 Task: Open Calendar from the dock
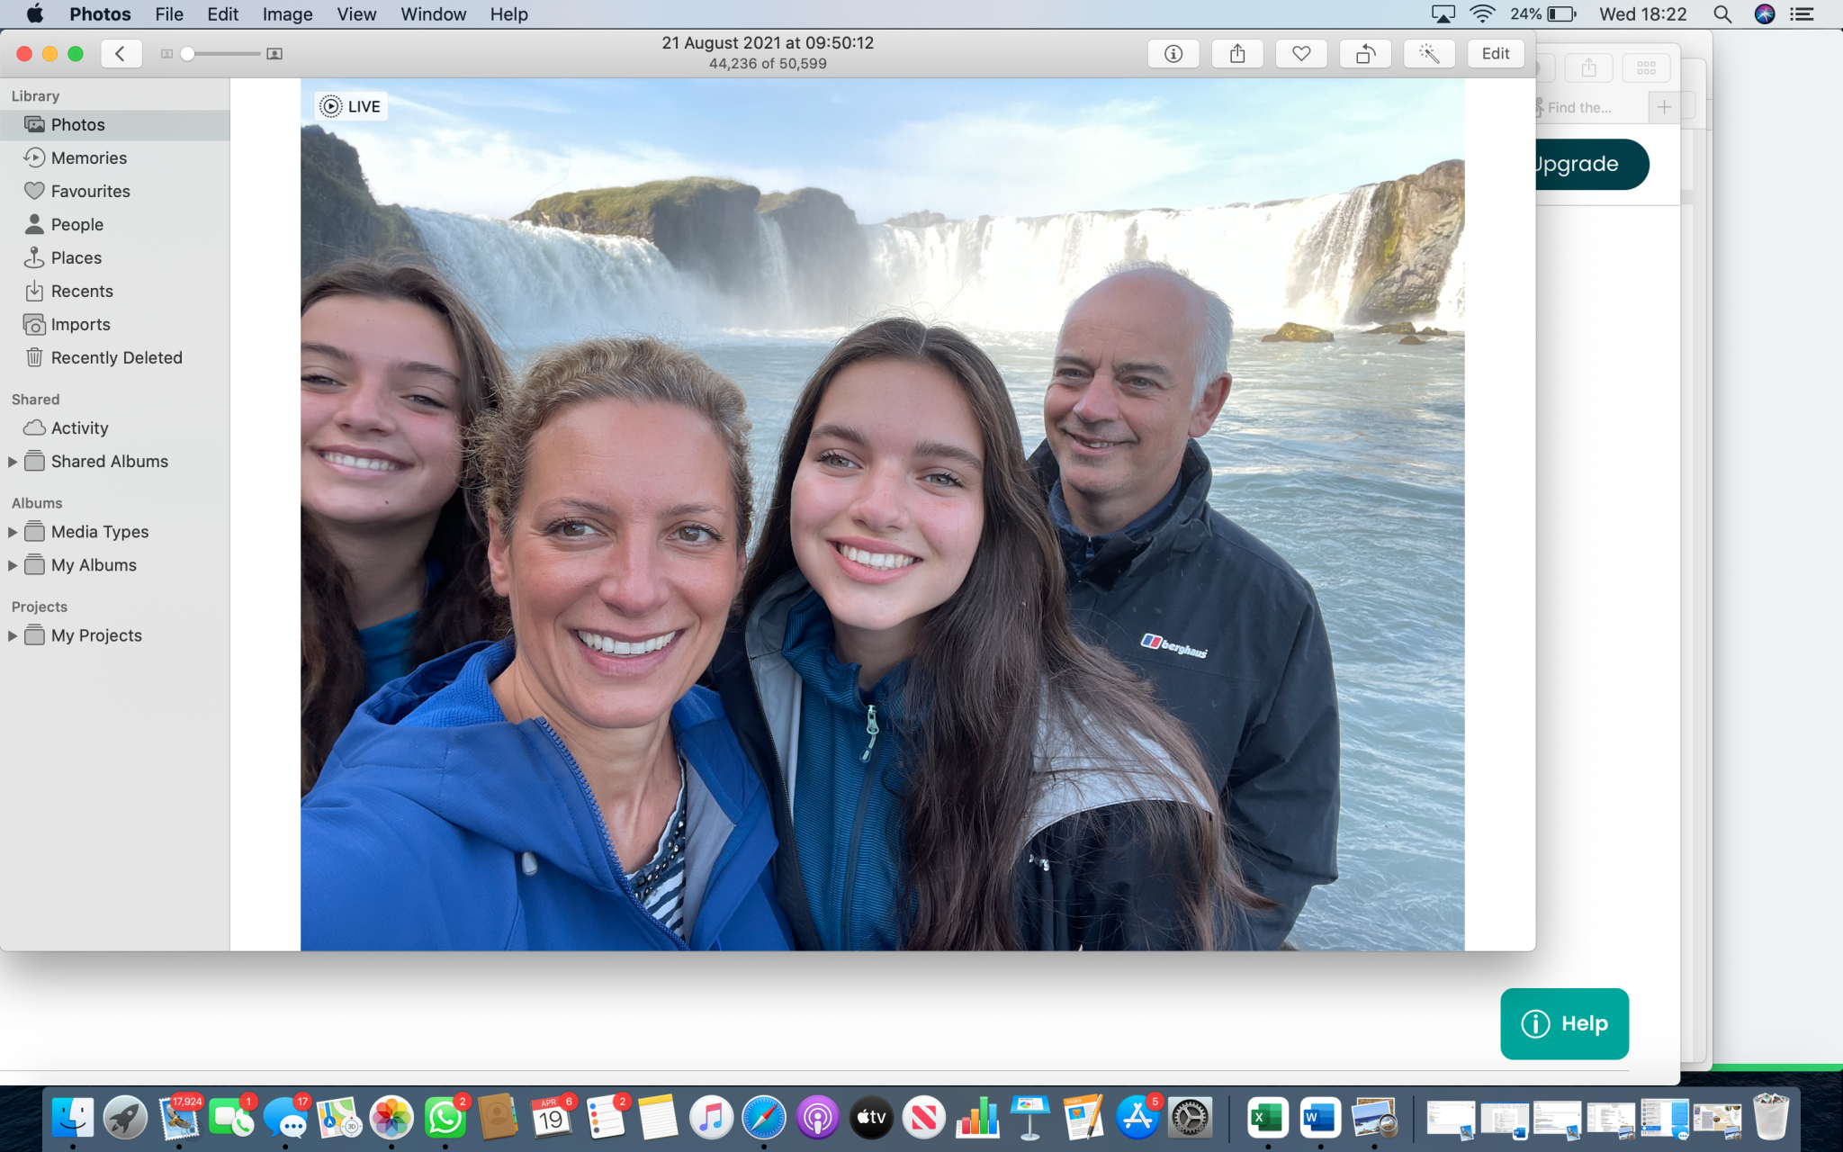[552, 1118]
